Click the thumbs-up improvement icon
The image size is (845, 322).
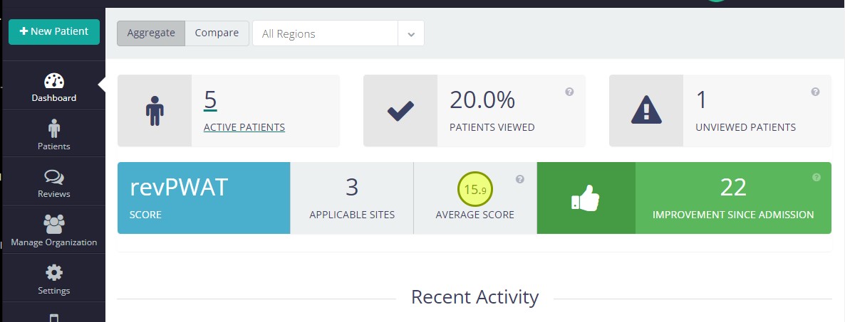point(585,198)
